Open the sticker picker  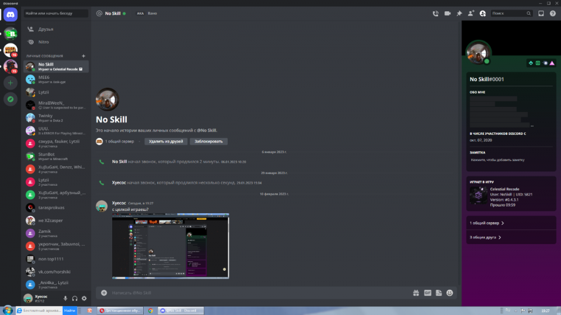tap(439, 293)
